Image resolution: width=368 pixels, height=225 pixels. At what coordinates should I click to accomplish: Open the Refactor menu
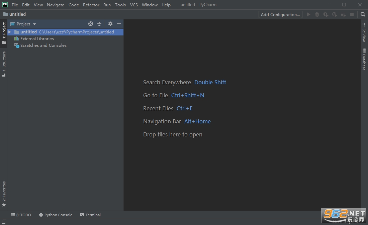pos(91,5)
